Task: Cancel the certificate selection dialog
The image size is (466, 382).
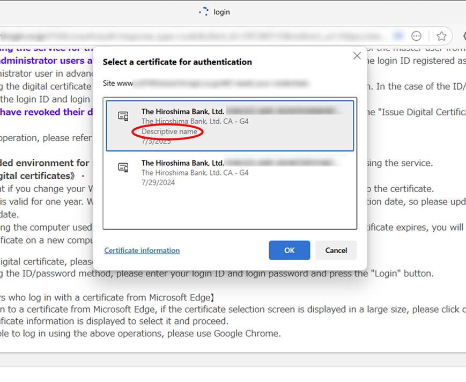Action: coord(336,251)
